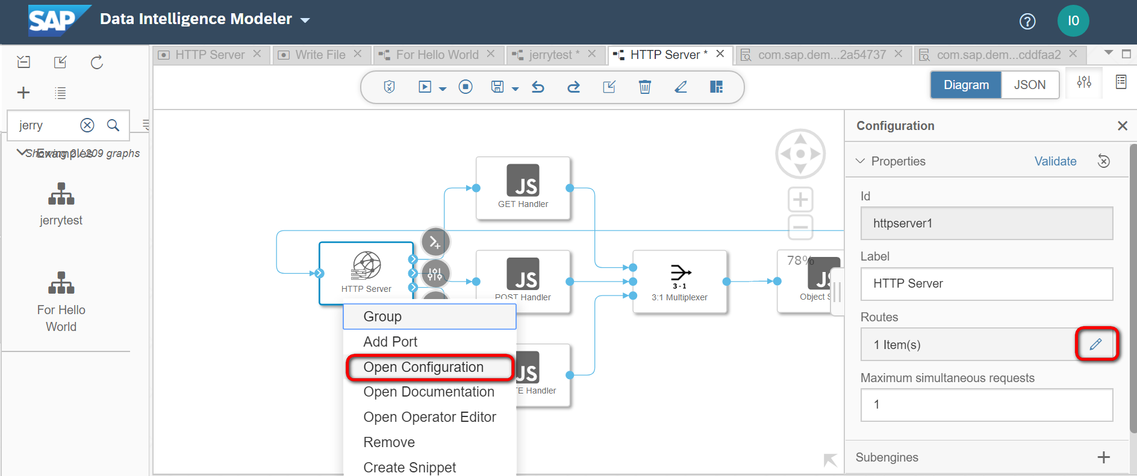Click the HTTP Server open configuration bubble
The width and height of the screenshot is (1137, 476).
pos(435,275)
